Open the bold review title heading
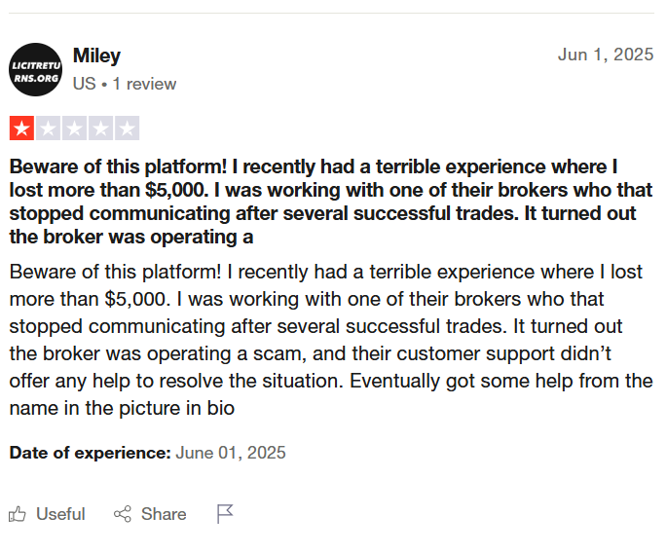 point(331,202)
